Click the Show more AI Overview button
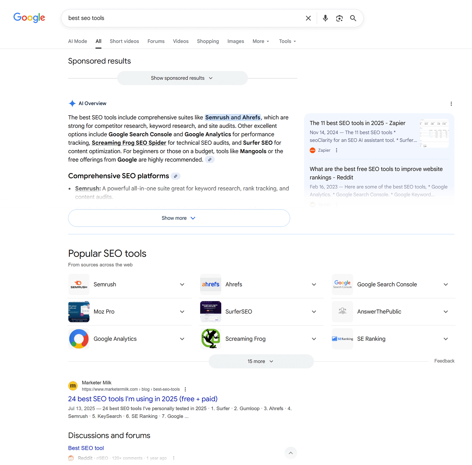The height and width of the screenshot is (465, 472). 178,218
